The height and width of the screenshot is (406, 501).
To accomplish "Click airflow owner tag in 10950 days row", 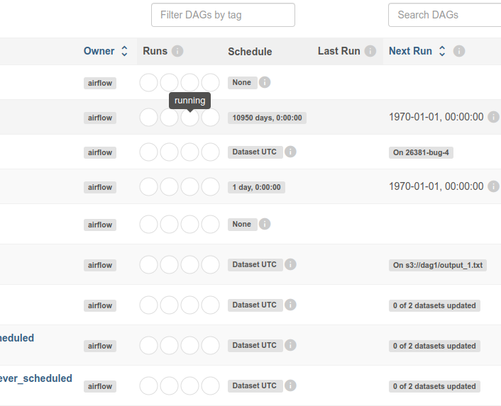I will 100,118.
